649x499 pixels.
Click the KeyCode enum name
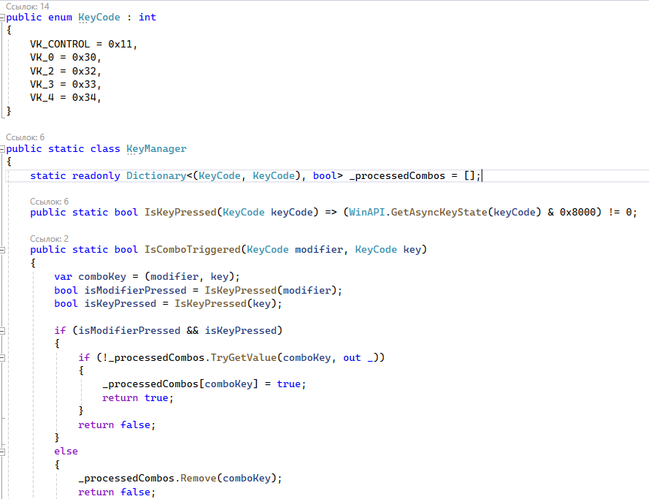pos(99,18)
